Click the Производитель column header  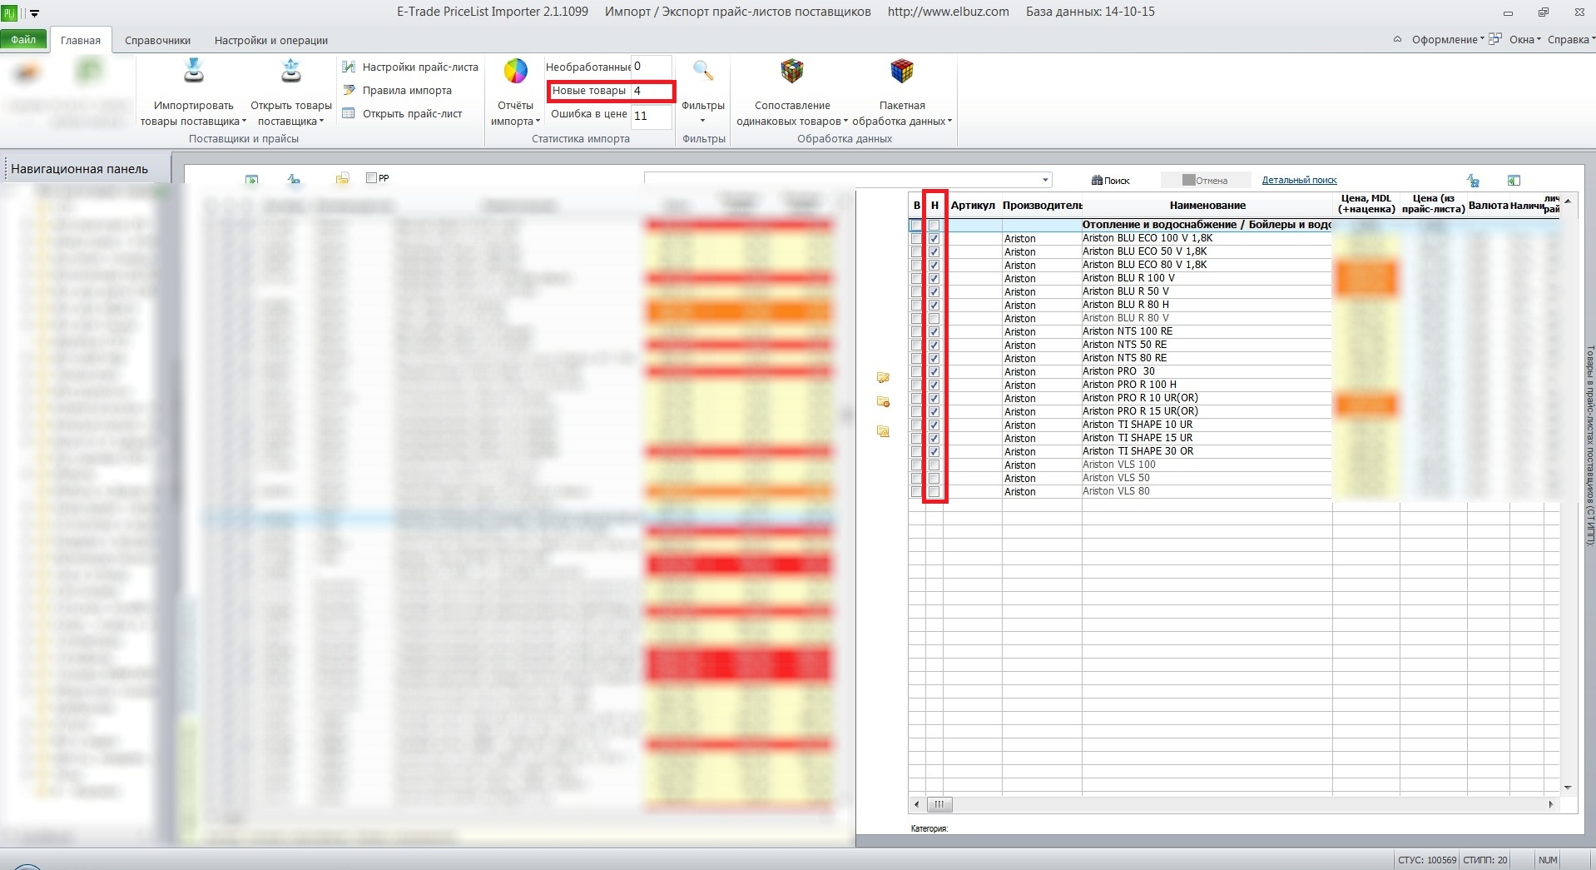tap(1042, 205)
